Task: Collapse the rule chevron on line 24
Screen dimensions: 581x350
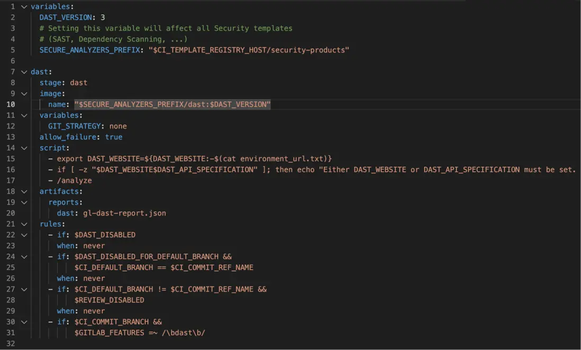Action: point(24,257)
